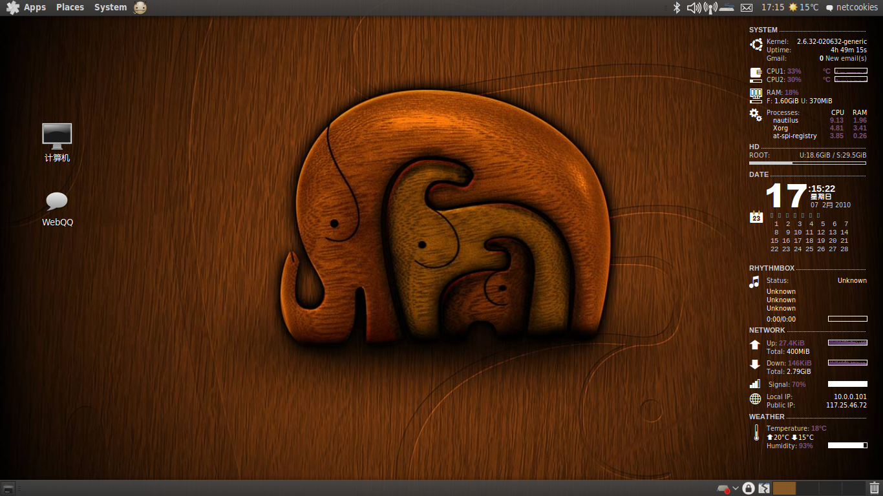Switch to the last workspace in switcher
Screen dimensions: 883x496
(853, 488)
